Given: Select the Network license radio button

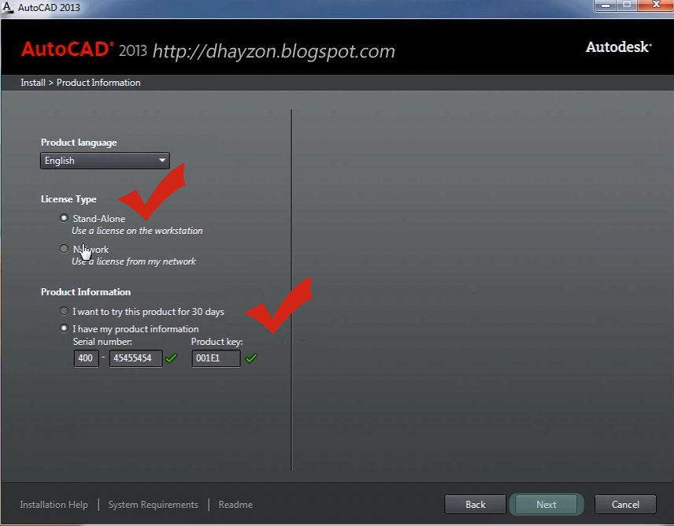Looking at the screenshot, I should point(64,249).
